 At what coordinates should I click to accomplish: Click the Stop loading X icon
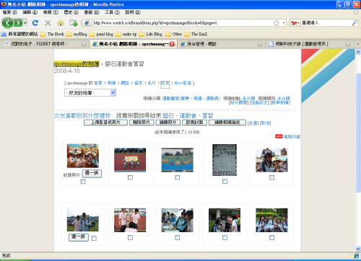(x=48, y=23)
